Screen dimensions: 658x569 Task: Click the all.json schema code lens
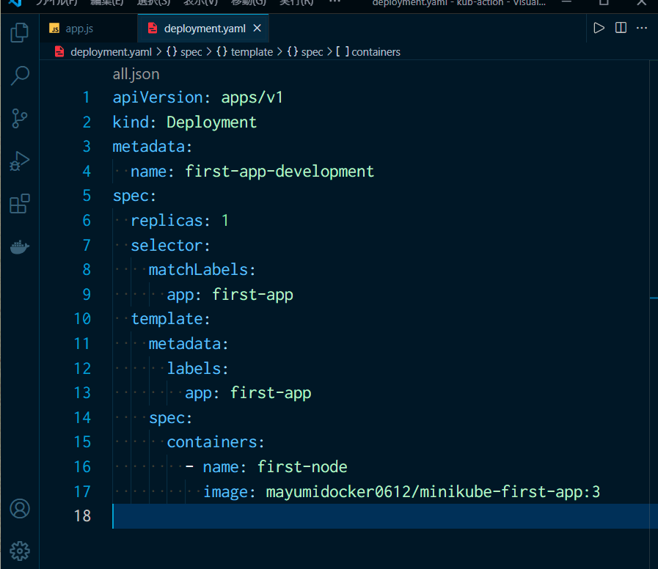136,74
